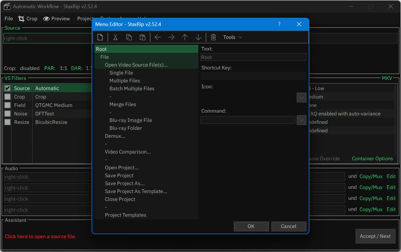Open the Tools dropdown in Menu Editor toolbar
This screenshot has height=252, width=401.
click(233, 37)
